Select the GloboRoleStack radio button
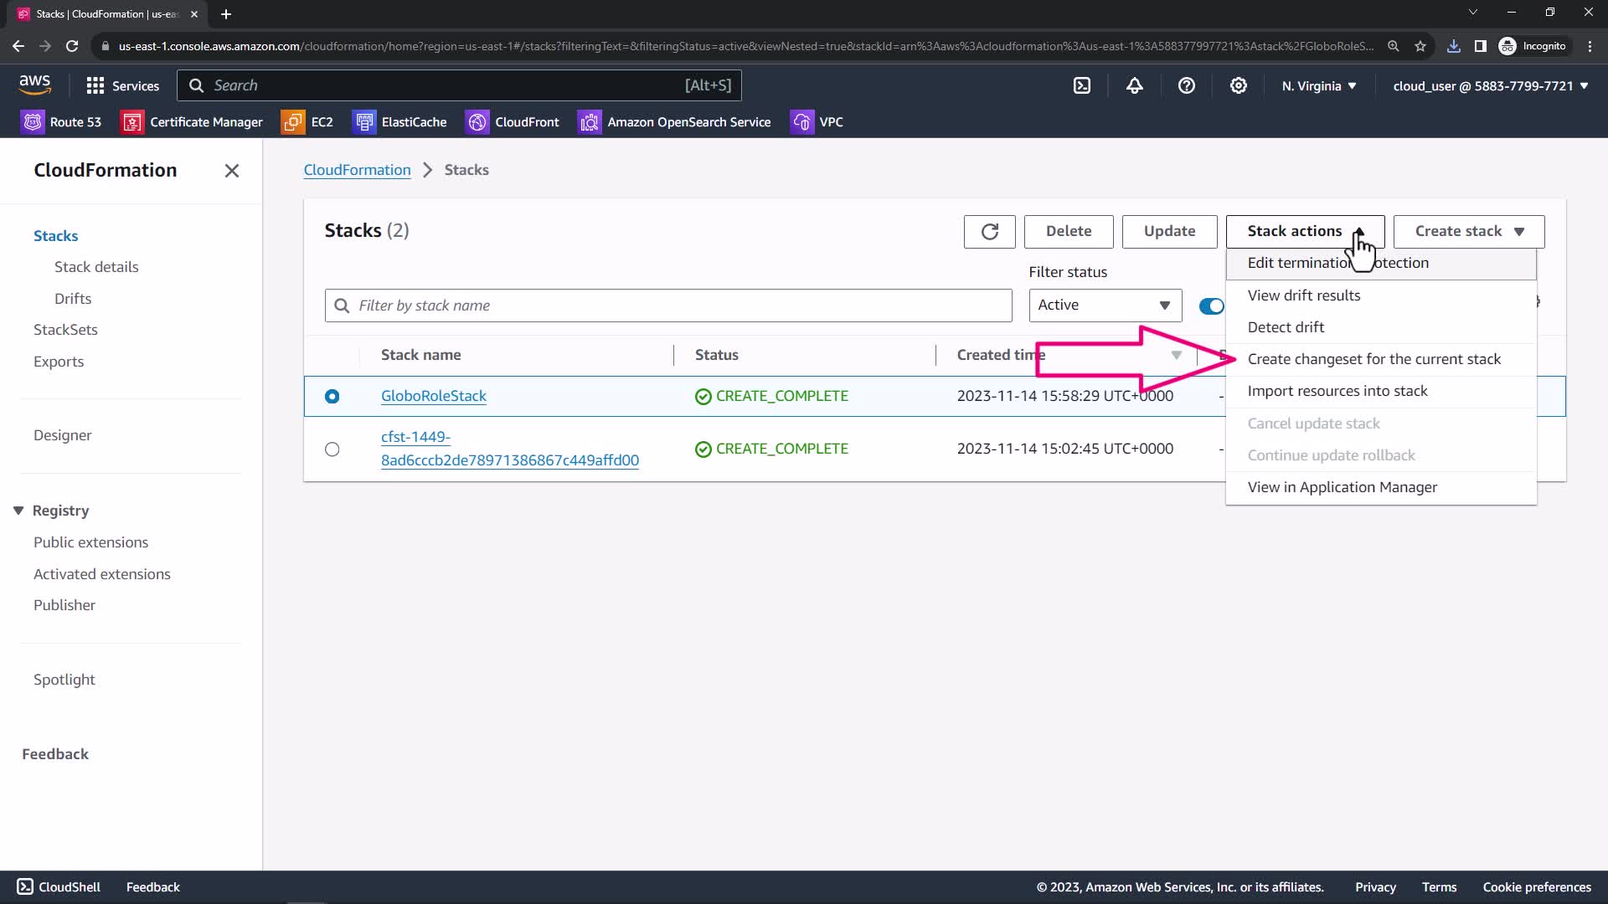Image resolution: width=1608 pixels, height=904 pixels. [332, 396]
